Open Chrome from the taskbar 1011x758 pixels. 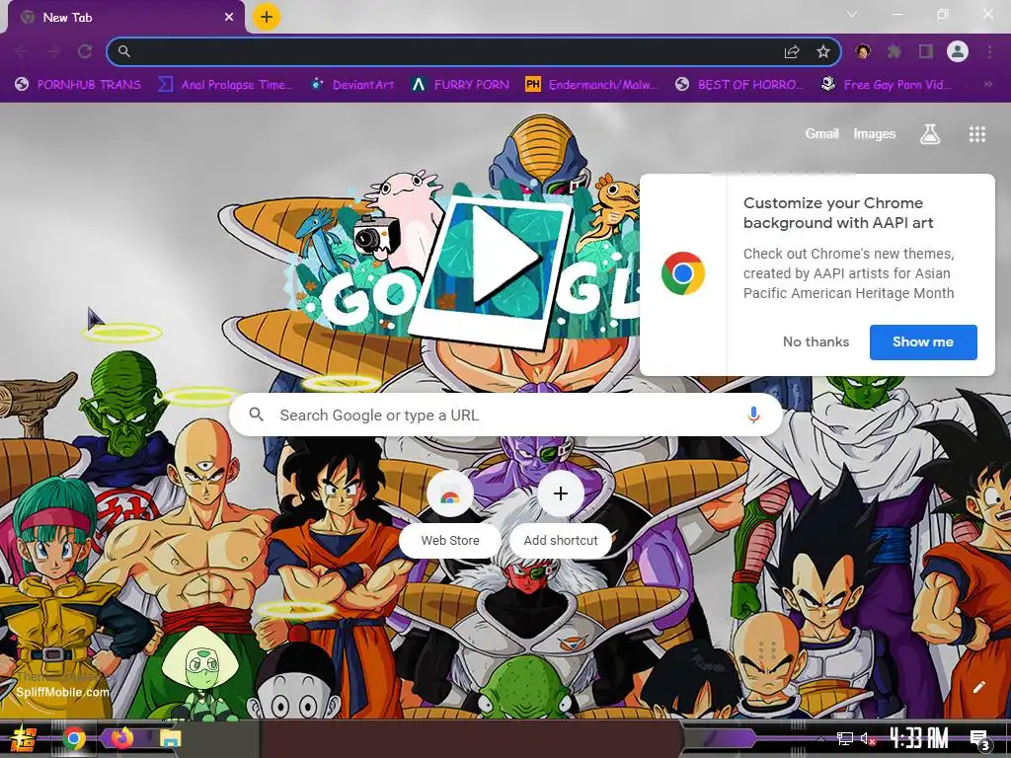coord(74,738)
